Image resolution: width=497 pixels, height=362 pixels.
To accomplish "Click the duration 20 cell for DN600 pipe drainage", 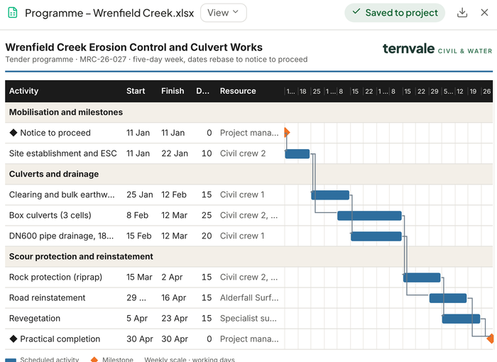I will (207, 236).
